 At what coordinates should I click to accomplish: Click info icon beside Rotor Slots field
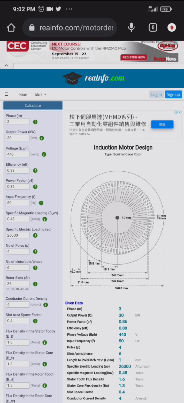pos(35,284)
